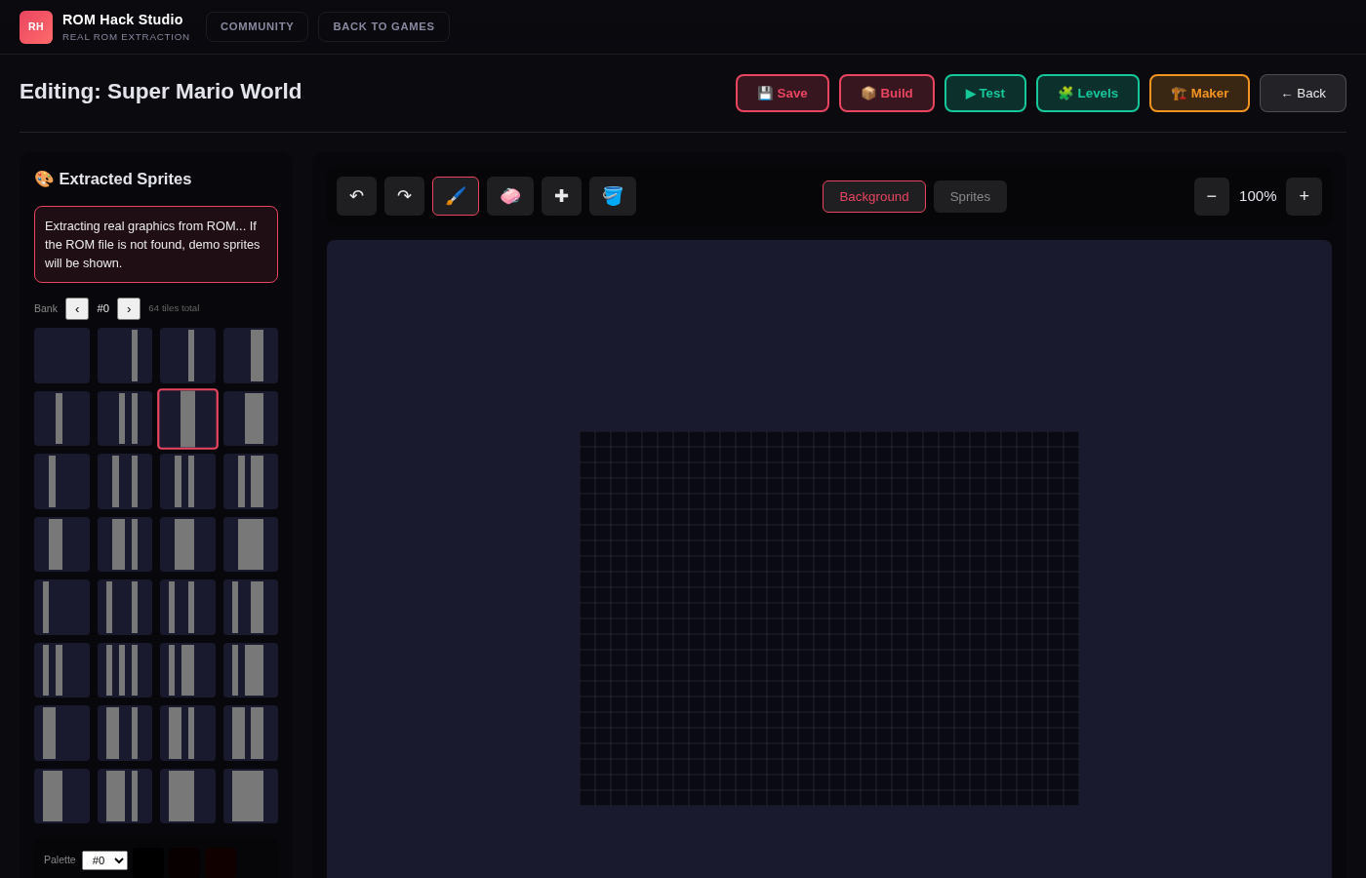Select fourth tile in top sprite row
The width and height of the screenshot is (1366, 878).
tap(251, 355)
